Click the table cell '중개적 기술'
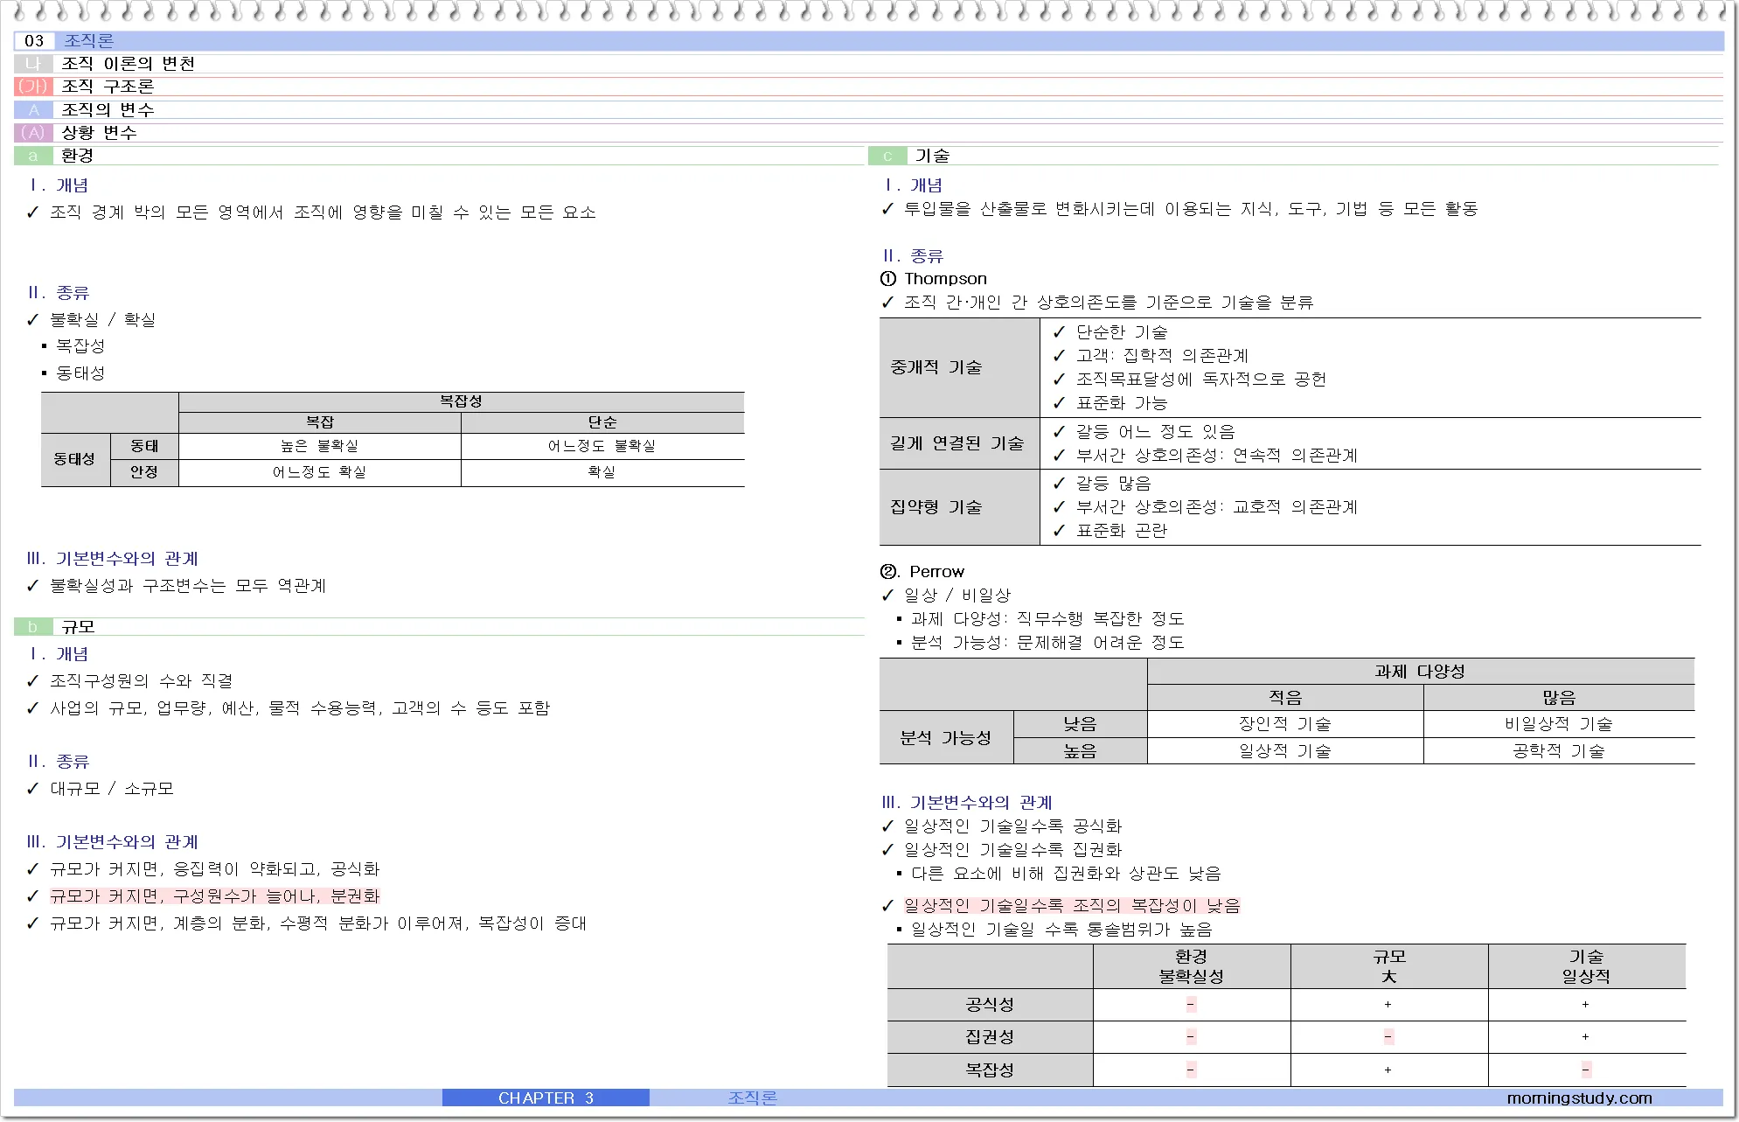1739x1122 pixels. [x=960, y=367]
